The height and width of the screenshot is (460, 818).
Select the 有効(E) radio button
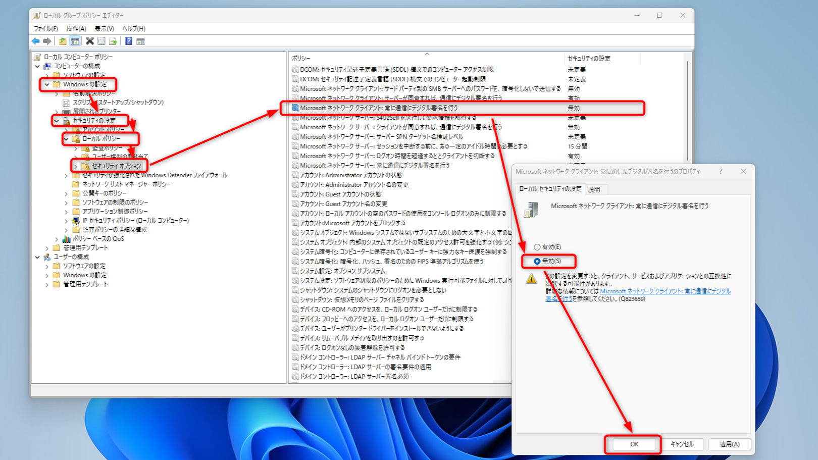537,247
